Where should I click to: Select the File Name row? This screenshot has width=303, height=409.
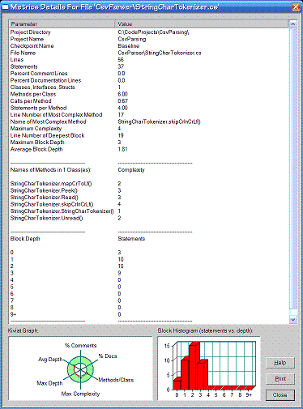(x=149, y=53)
